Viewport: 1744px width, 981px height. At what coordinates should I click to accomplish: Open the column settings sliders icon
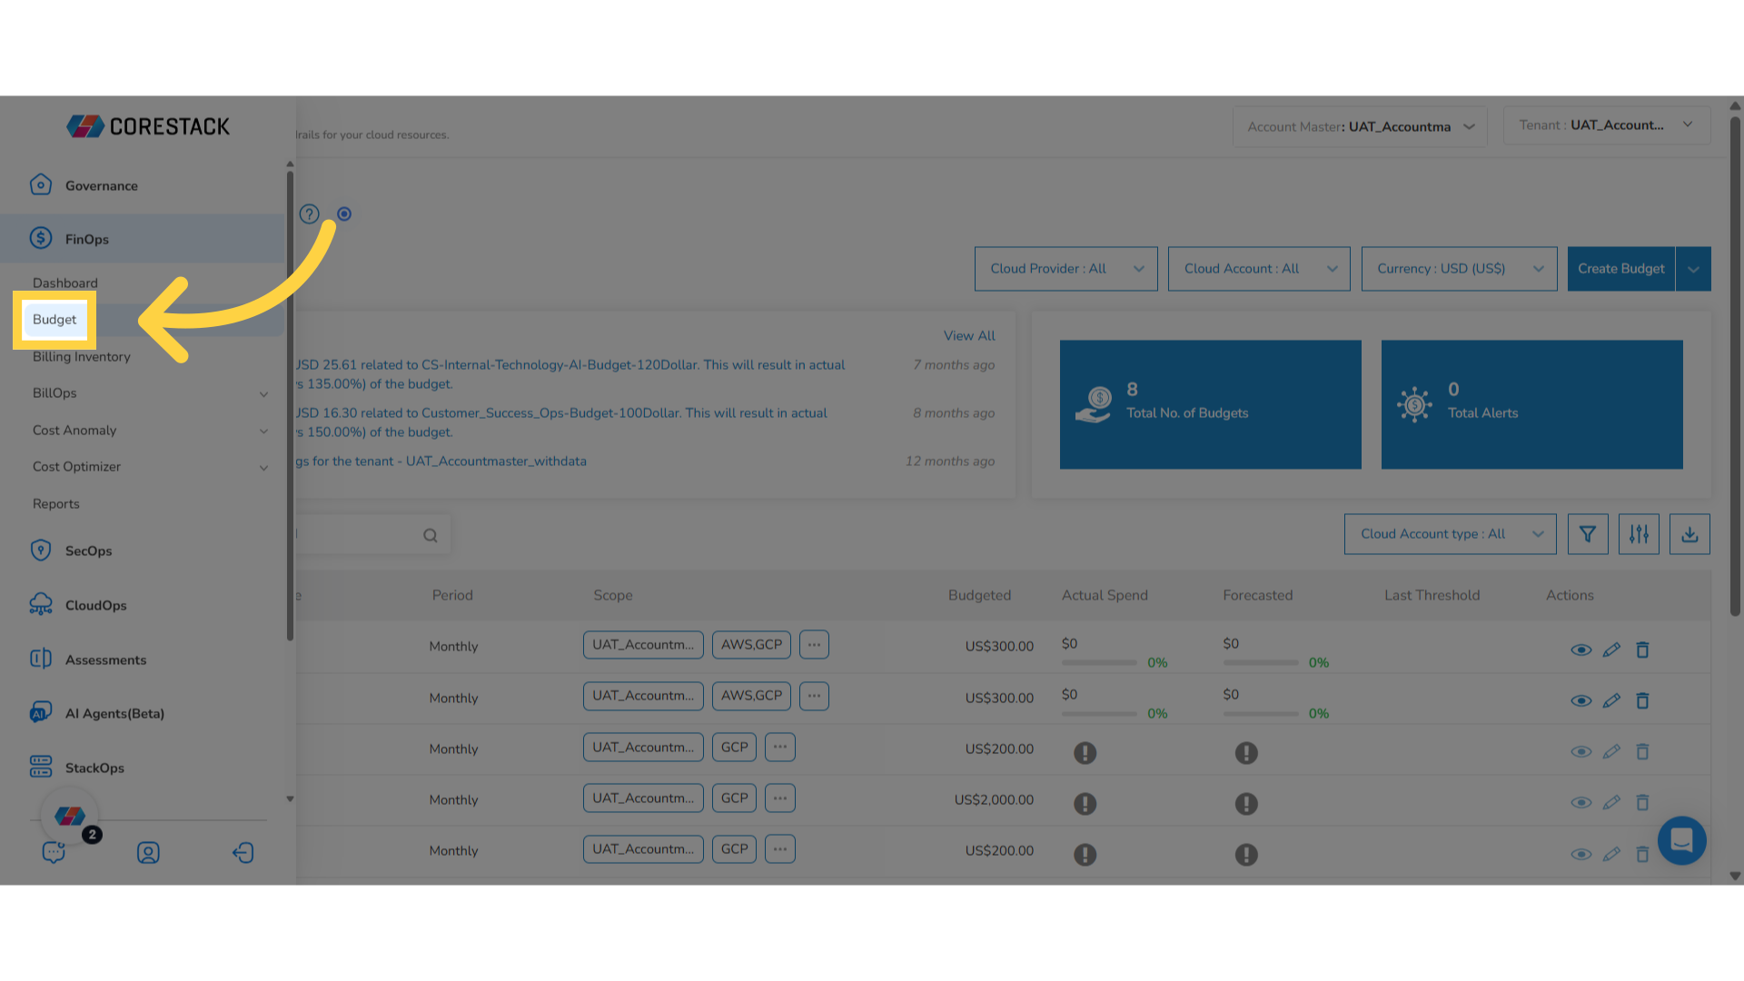[x=1639, y=534]
